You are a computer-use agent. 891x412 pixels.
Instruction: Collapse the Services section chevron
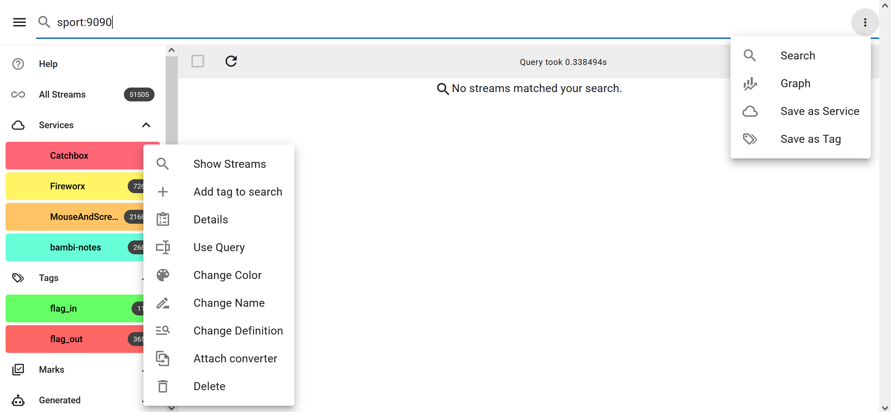tap(146, 125)
